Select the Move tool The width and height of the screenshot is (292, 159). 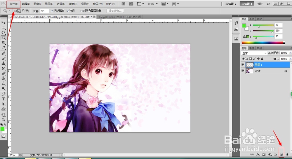tap(3, 22)
